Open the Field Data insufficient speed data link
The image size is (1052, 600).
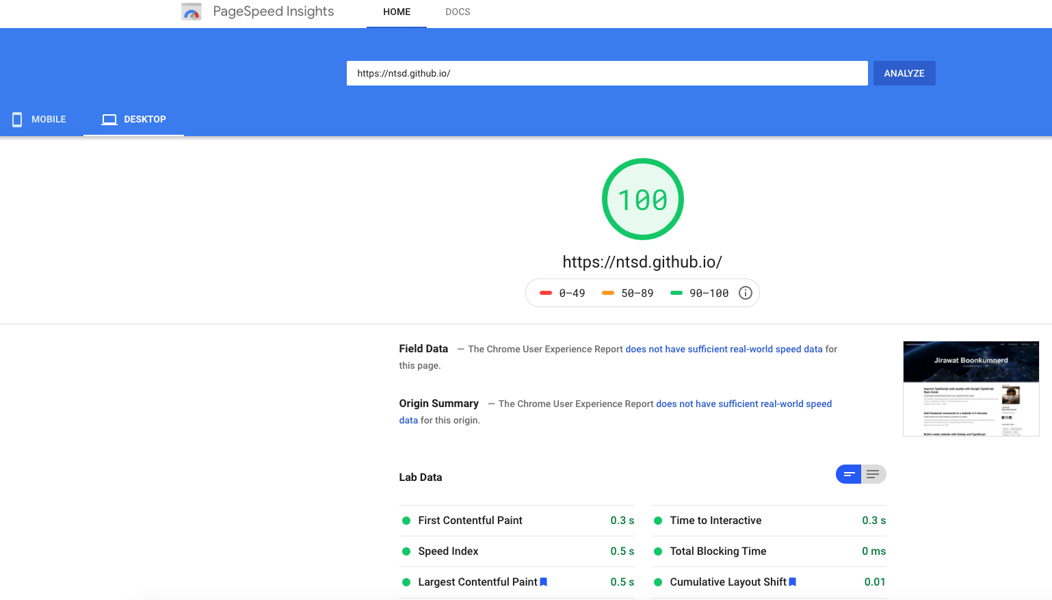coord(724,349)
